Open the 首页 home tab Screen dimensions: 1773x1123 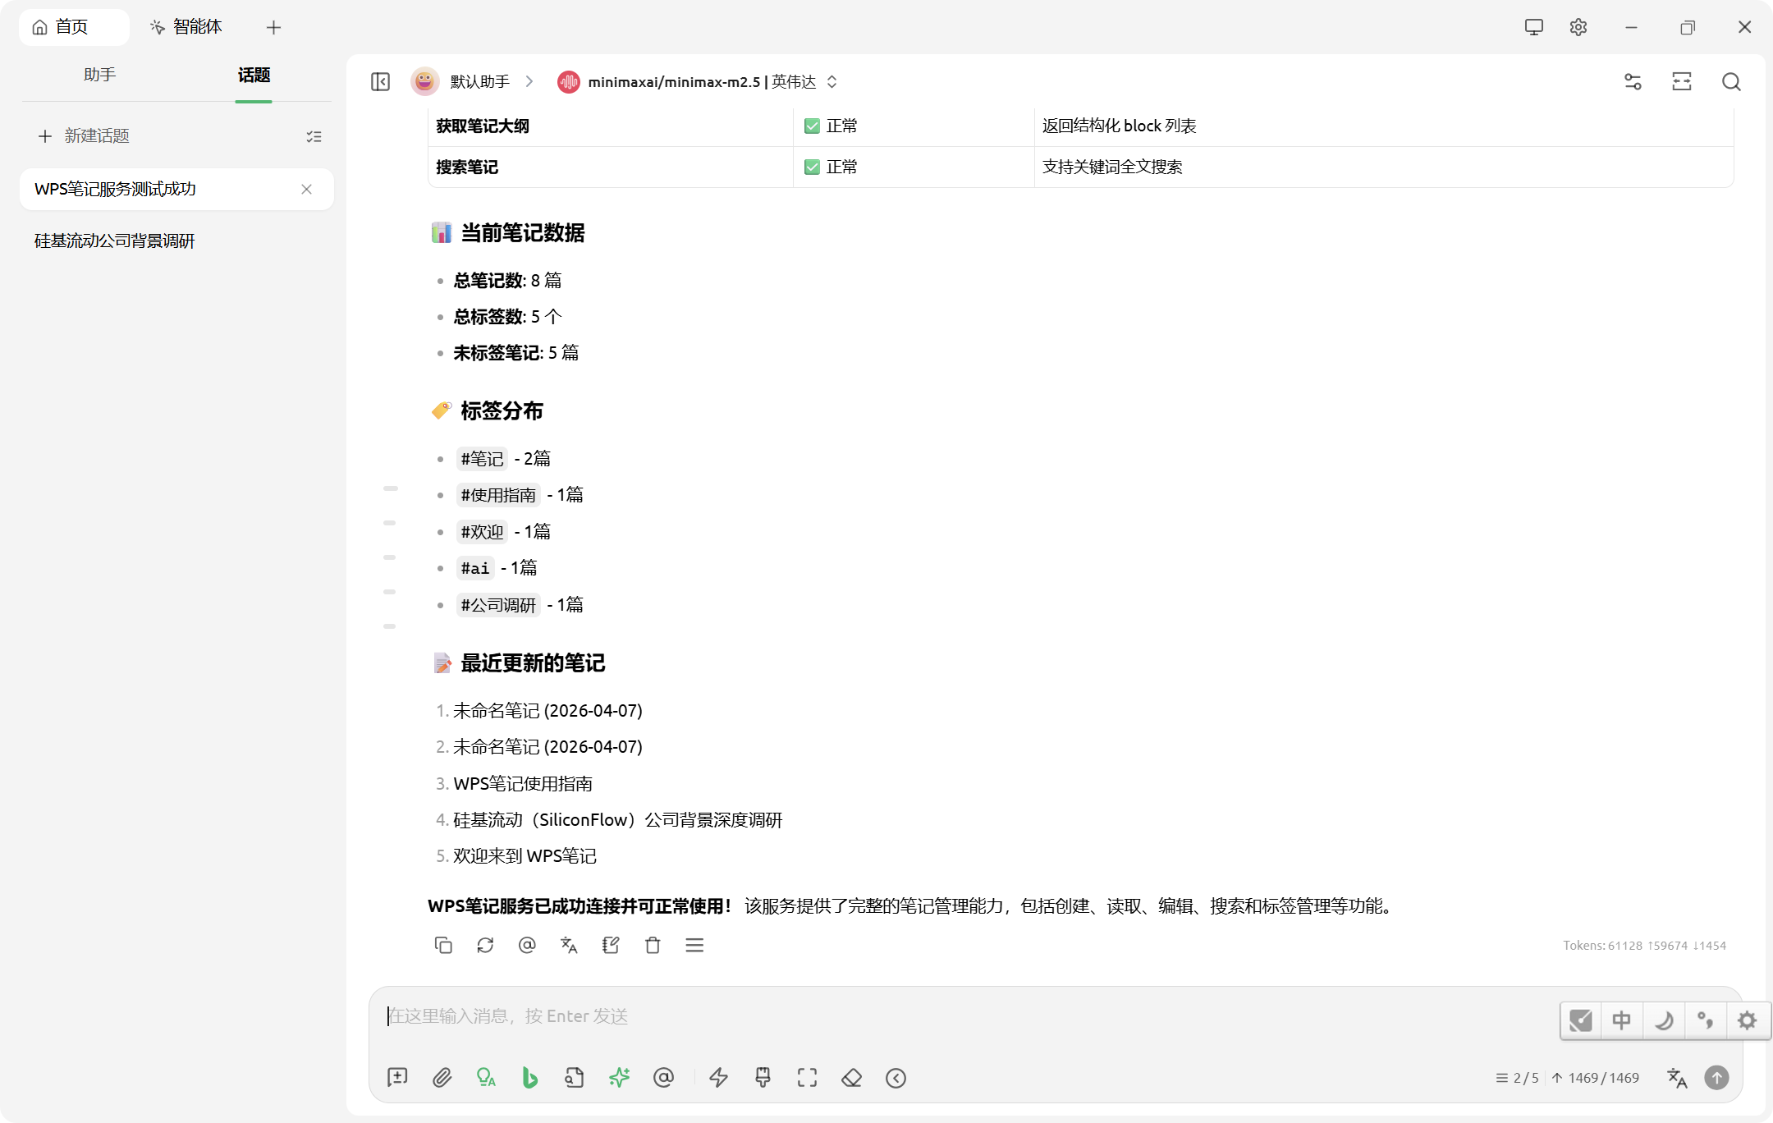click(73, 27)
